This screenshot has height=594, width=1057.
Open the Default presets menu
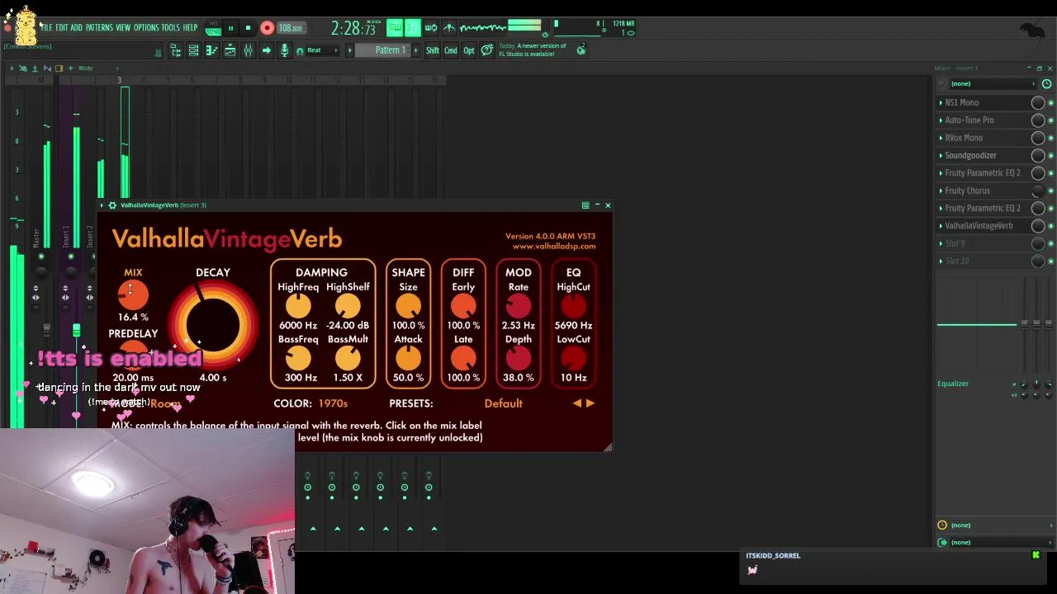503,403
